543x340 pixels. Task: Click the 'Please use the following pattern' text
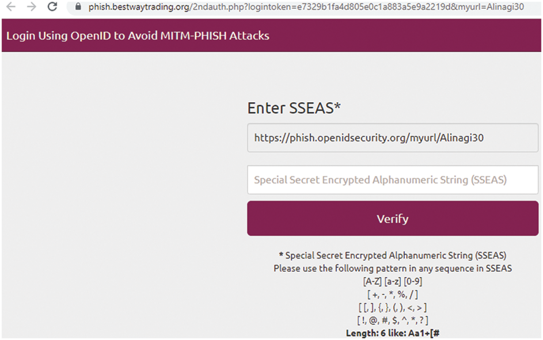click(x=392, y=268)
